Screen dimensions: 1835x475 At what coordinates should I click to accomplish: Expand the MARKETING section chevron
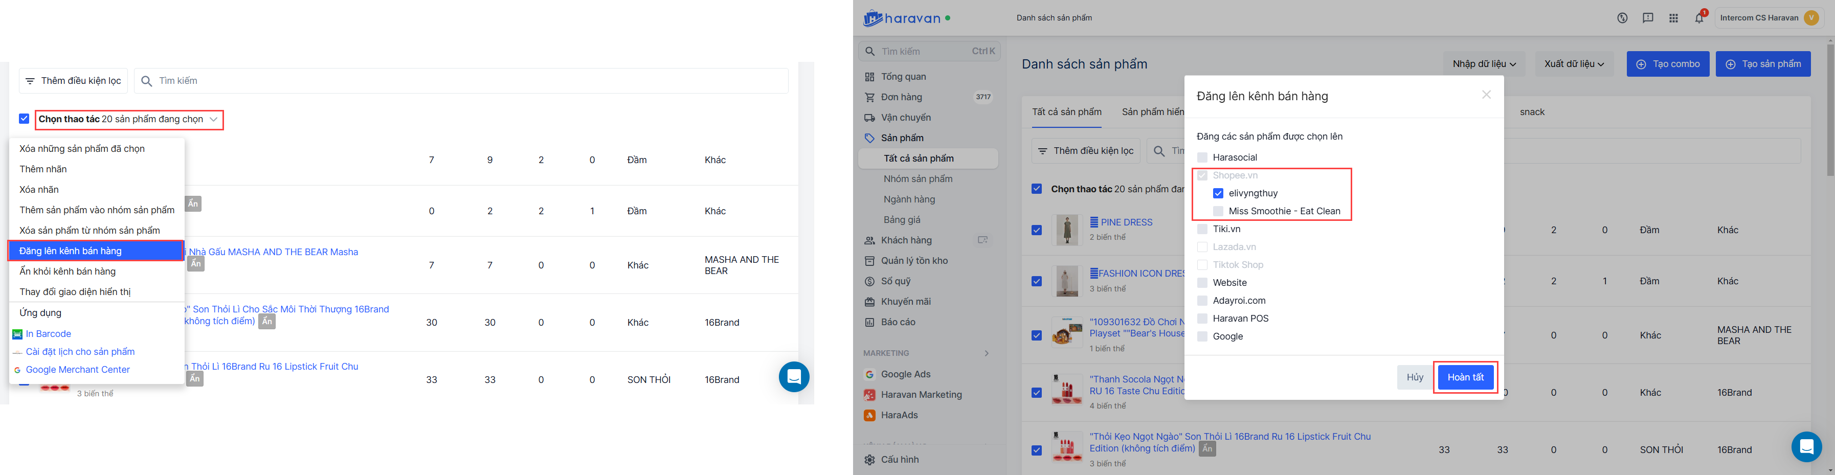pyautogui.click(x=987, y=353)
